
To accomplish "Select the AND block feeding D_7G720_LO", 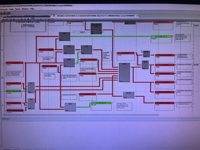I will [x=70, y=107].
